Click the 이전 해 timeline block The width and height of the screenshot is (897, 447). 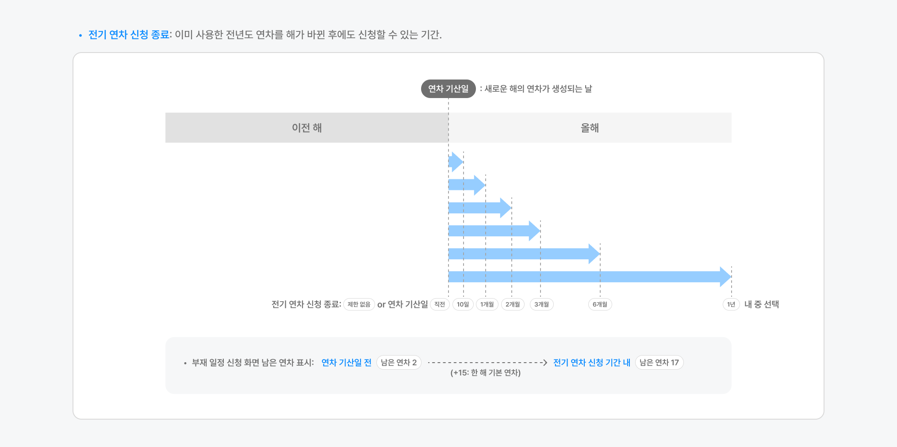(x=307, y=128)
